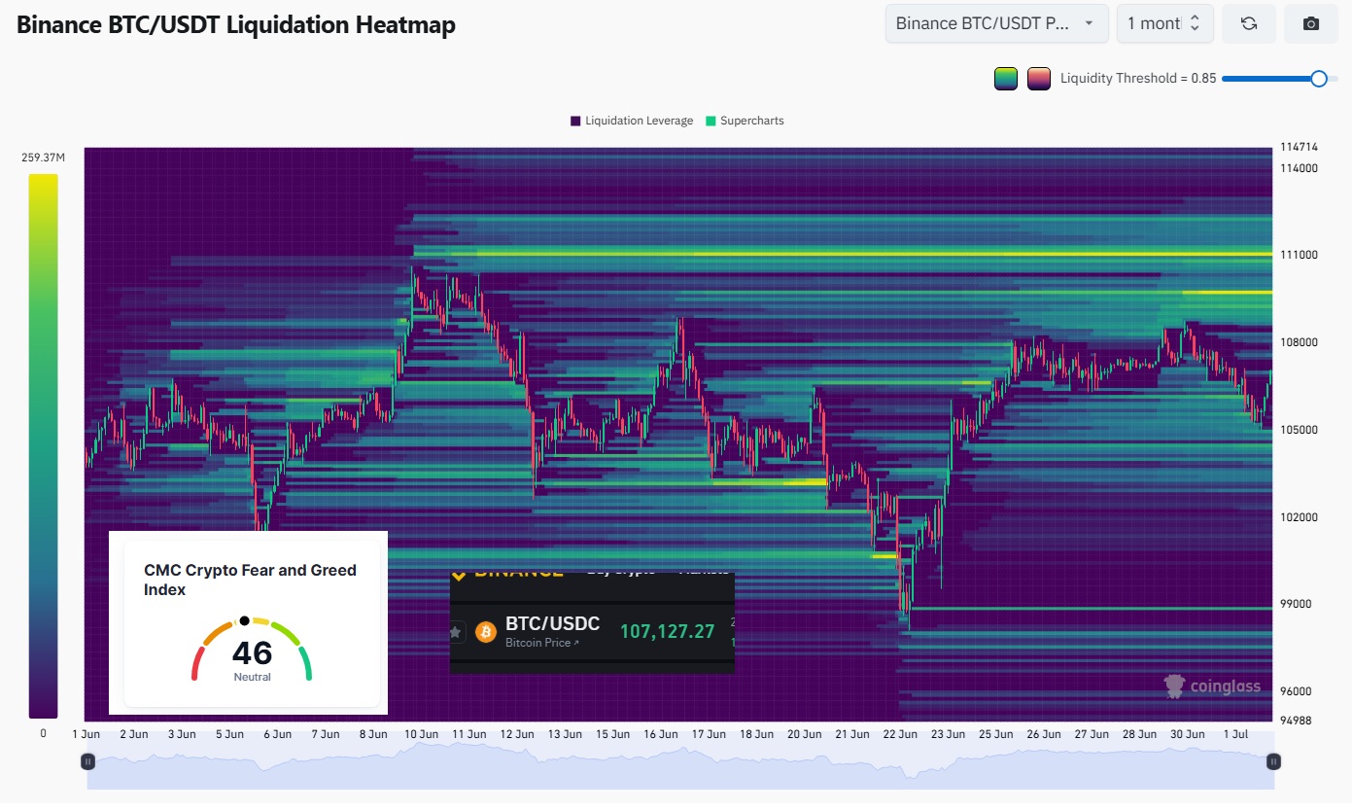Click the 259.37M color scale maximum label

pyautogui.click(x=43, y=158)
